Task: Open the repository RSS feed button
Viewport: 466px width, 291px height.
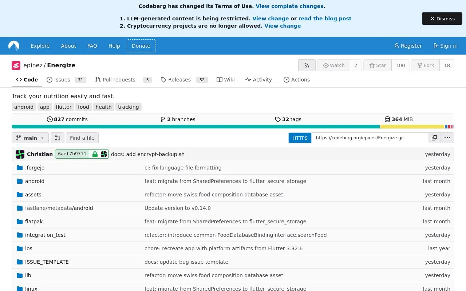Action: click(307, 65)
